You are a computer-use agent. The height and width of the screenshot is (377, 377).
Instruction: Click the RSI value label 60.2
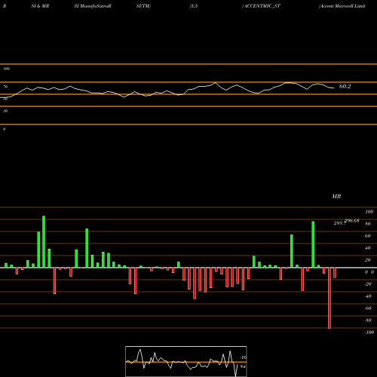pos(345,87)
